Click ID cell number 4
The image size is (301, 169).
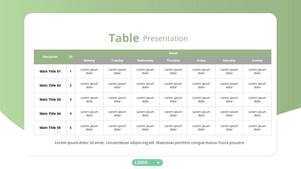71,114
